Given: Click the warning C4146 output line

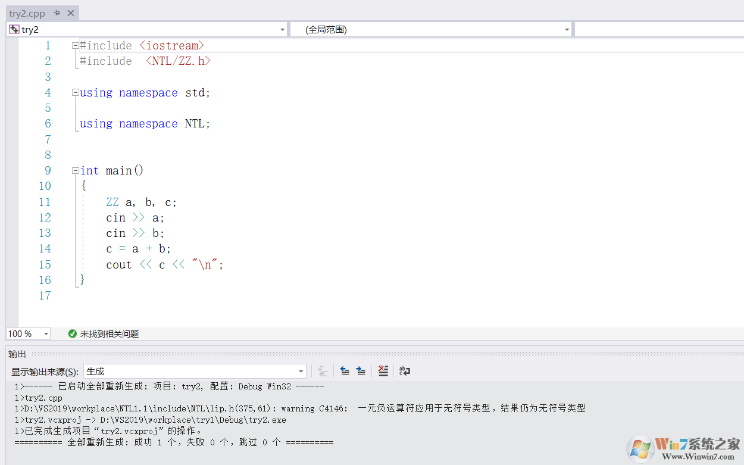Looking at the screenshot, I should coord(300,408).
